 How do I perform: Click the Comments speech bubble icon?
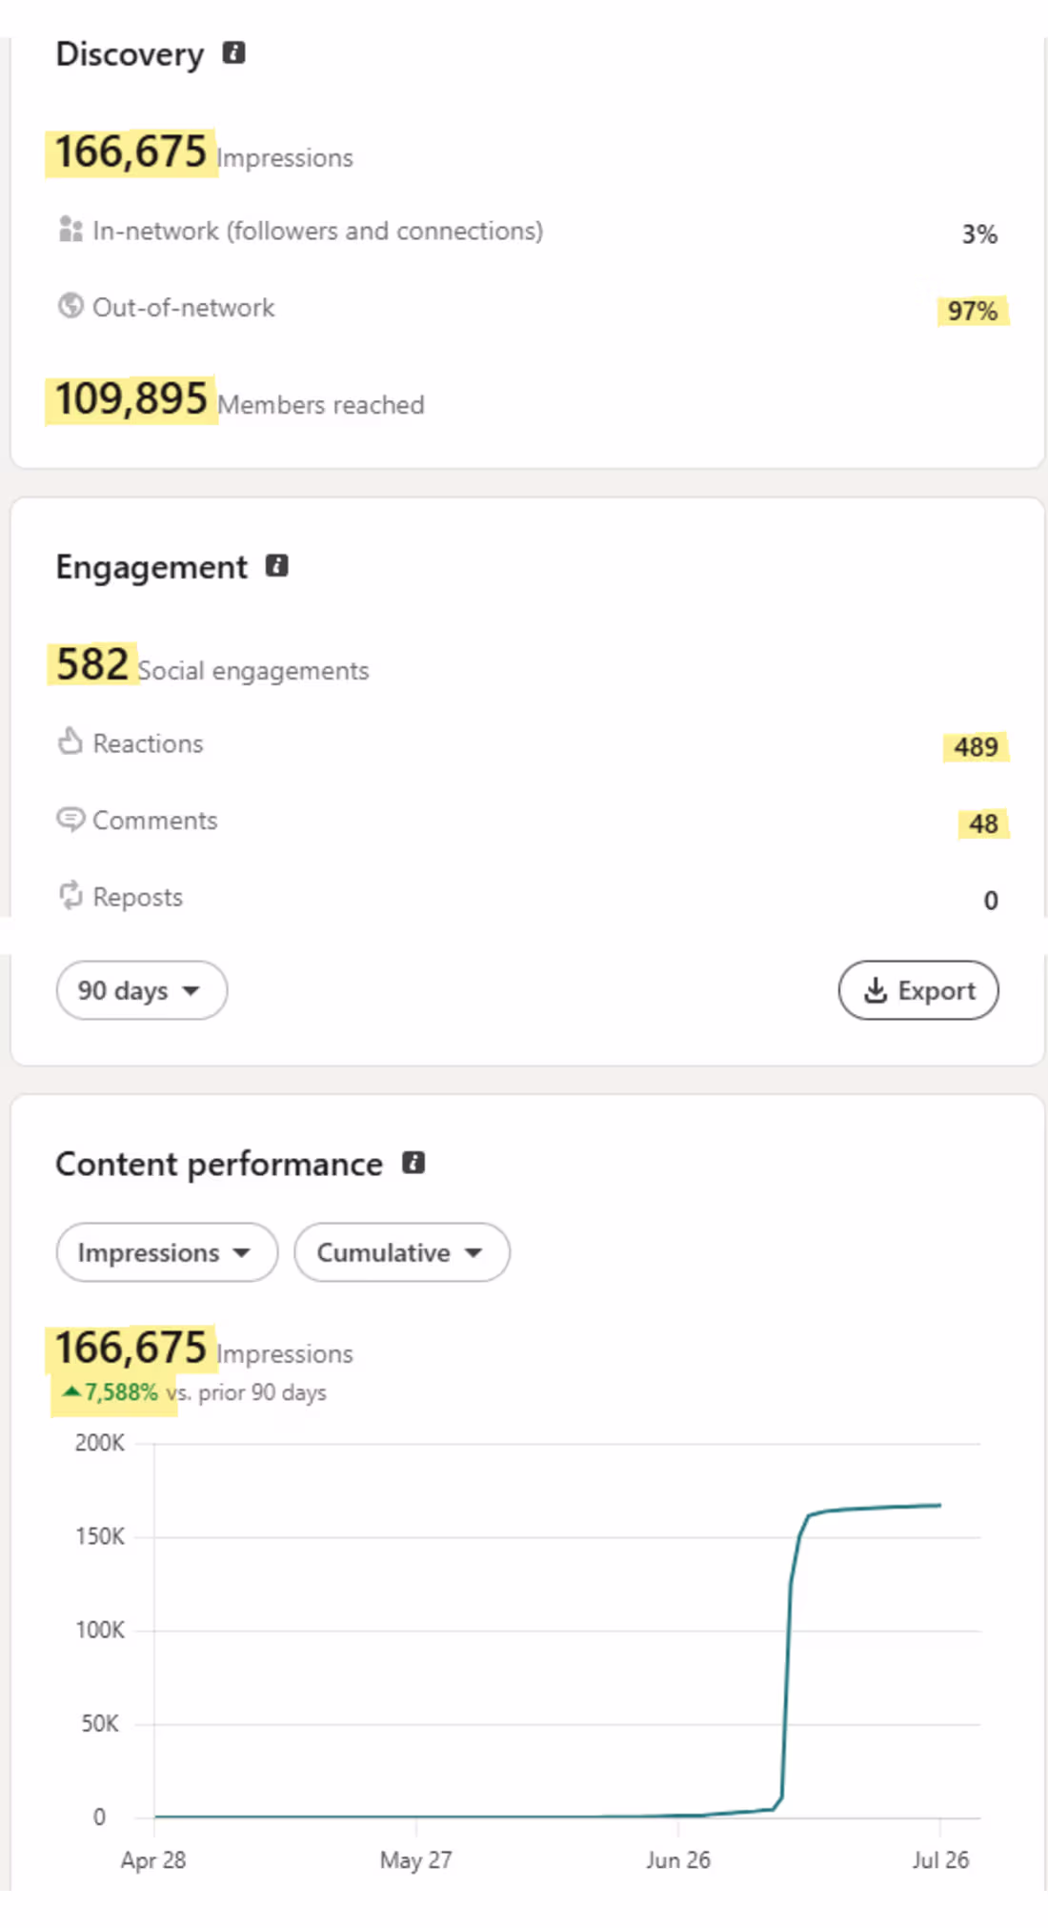[x=71, y=819]
